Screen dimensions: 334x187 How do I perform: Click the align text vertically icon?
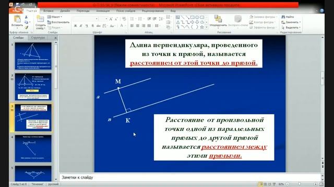(168, 22)
